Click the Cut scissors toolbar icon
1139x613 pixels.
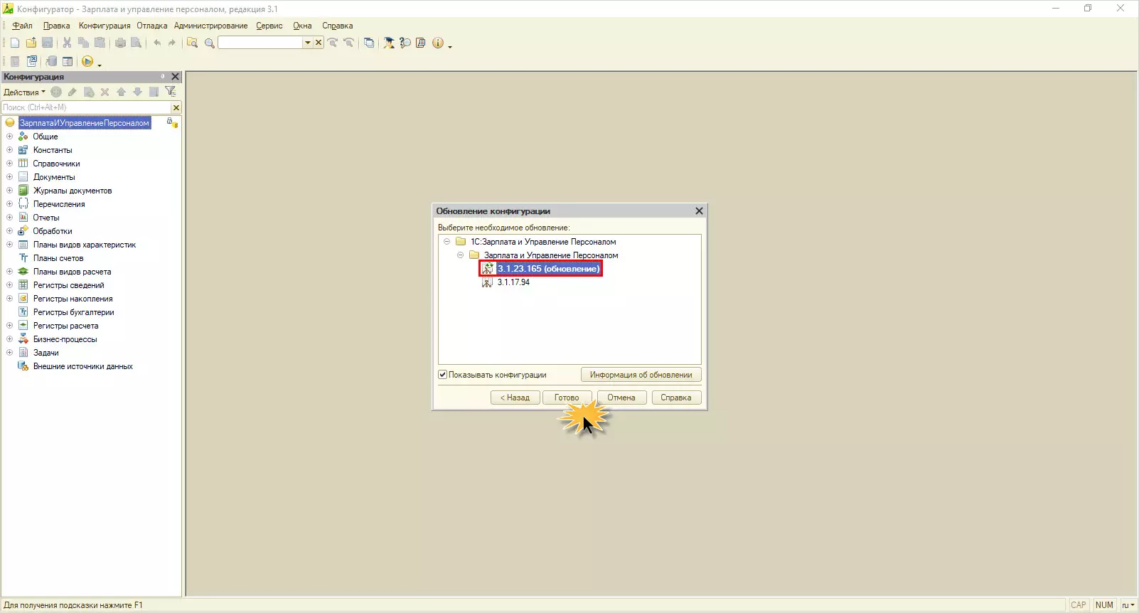click(67, 43)
